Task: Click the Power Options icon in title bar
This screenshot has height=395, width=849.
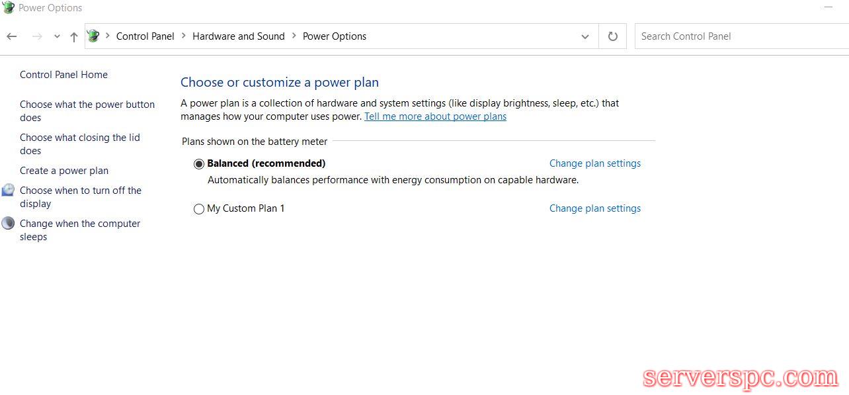Action: pyautogui.click(x=8, y=8)
